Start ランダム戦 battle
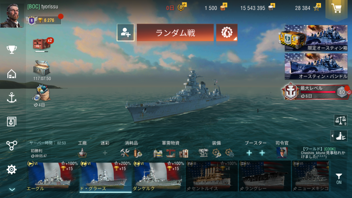This screenshot has width=352, height=198. (x=175, y=33)
